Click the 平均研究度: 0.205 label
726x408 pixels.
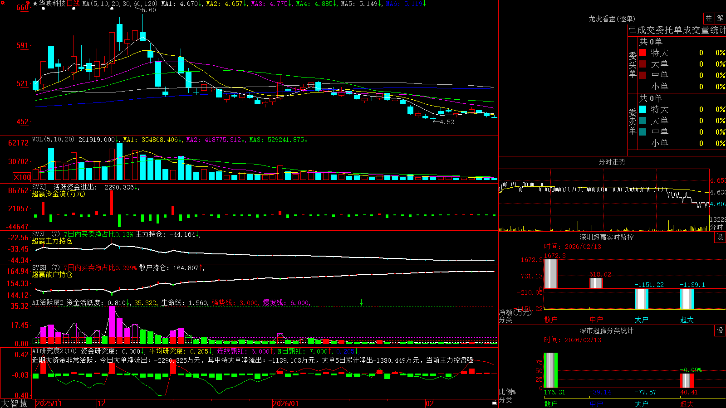point(179,351)
